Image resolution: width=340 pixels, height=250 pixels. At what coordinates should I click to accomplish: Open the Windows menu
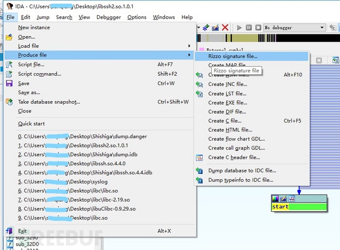(x=164, y=17)
